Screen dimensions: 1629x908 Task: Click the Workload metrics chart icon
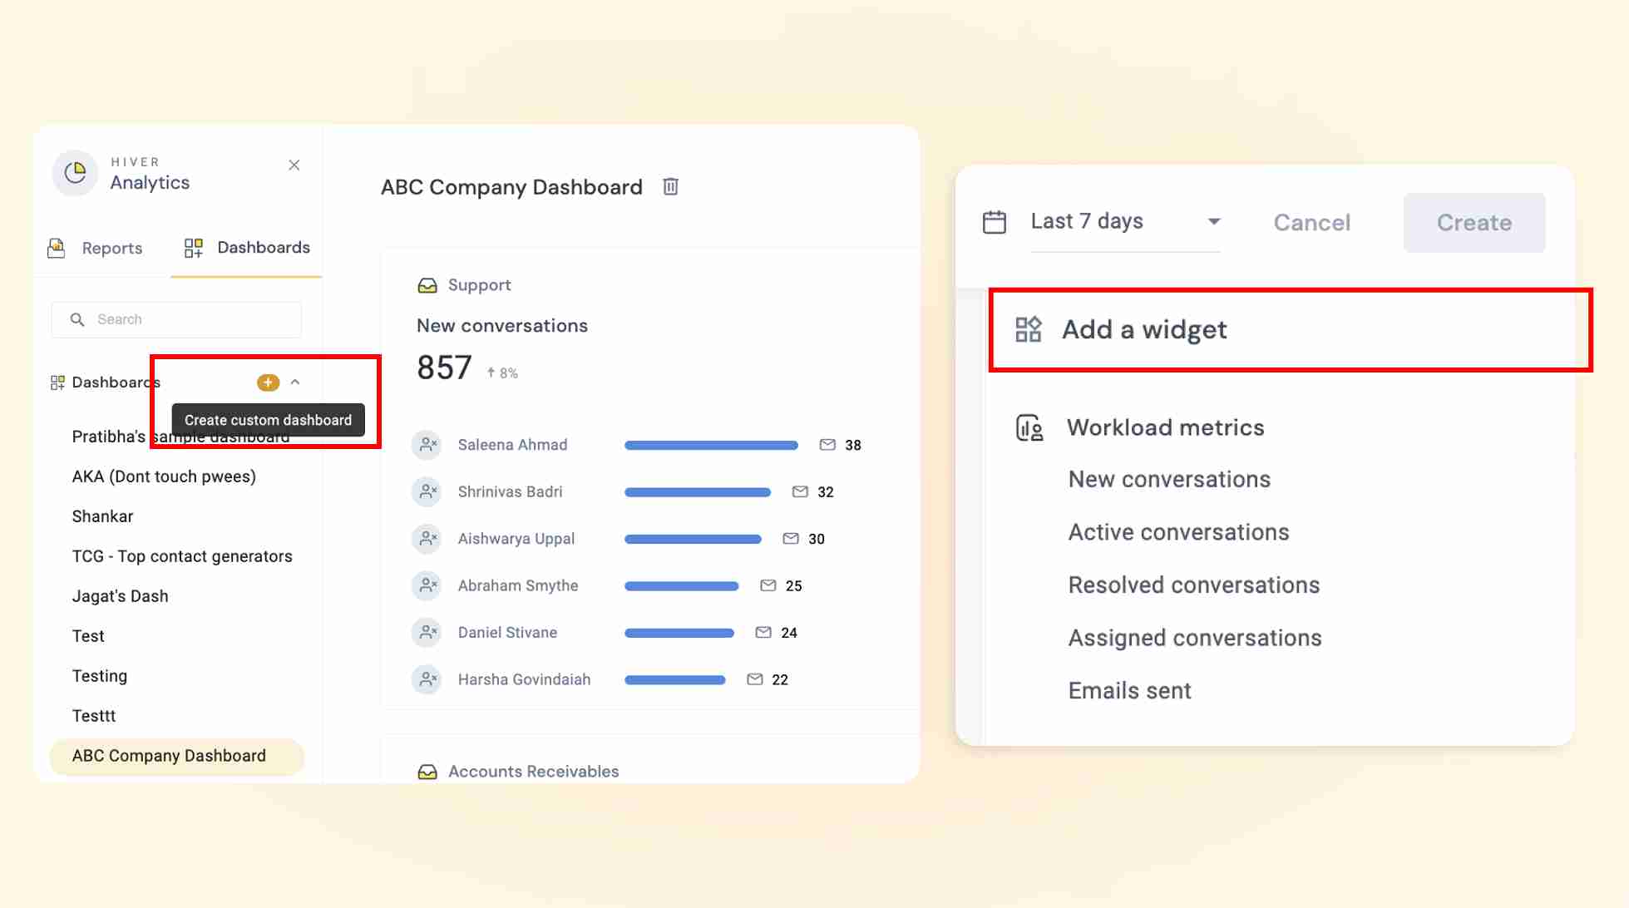[x=1029, y=427]
